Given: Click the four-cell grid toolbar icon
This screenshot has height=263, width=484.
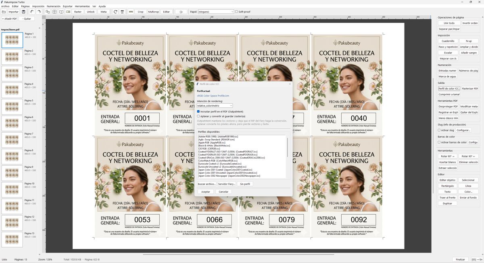Looking at the screenshot, I should point(54,12).
